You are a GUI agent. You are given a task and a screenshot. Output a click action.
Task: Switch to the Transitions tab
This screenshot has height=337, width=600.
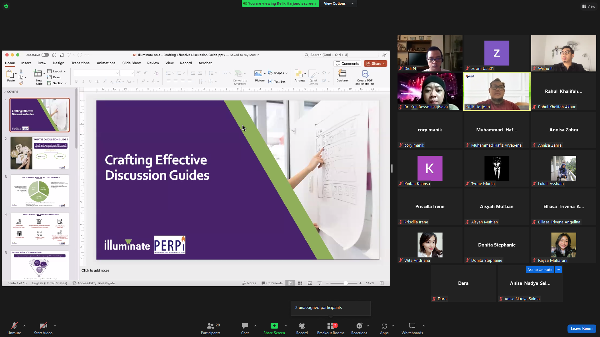tap(80, 63)
